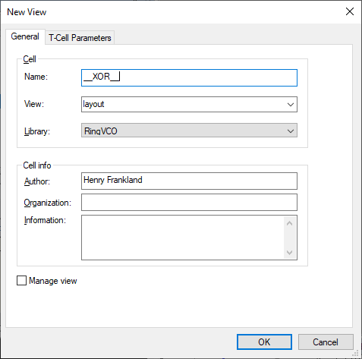The image size is (362, 359).
Task: Click the Manage view label text
Action: [x=53, y=281]
